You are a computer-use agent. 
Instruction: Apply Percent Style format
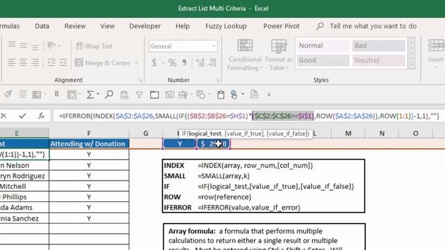(172, 62)
